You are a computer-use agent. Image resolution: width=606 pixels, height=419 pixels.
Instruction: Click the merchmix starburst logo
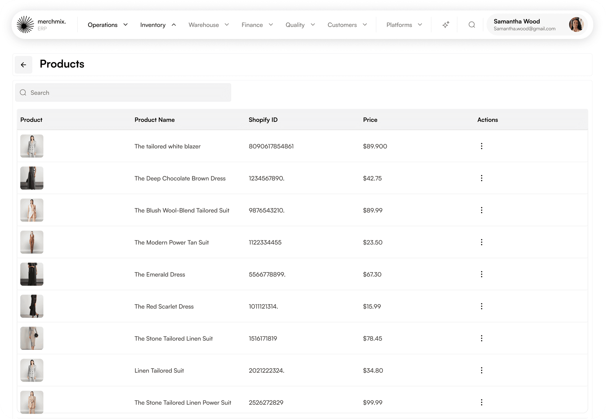[25, 25]
